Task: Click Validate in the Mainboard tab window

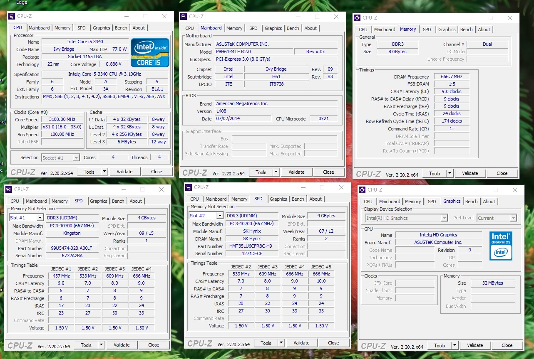Action: tap(296, 172)
